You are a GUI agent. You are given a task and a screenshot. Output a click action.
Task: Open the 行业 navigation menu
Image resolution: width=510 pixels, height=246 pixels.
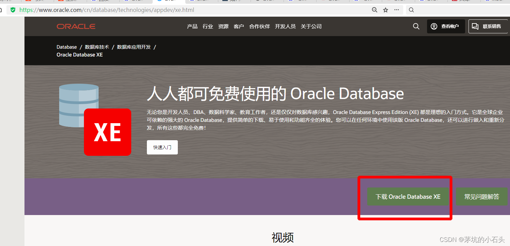coord(208,27)
